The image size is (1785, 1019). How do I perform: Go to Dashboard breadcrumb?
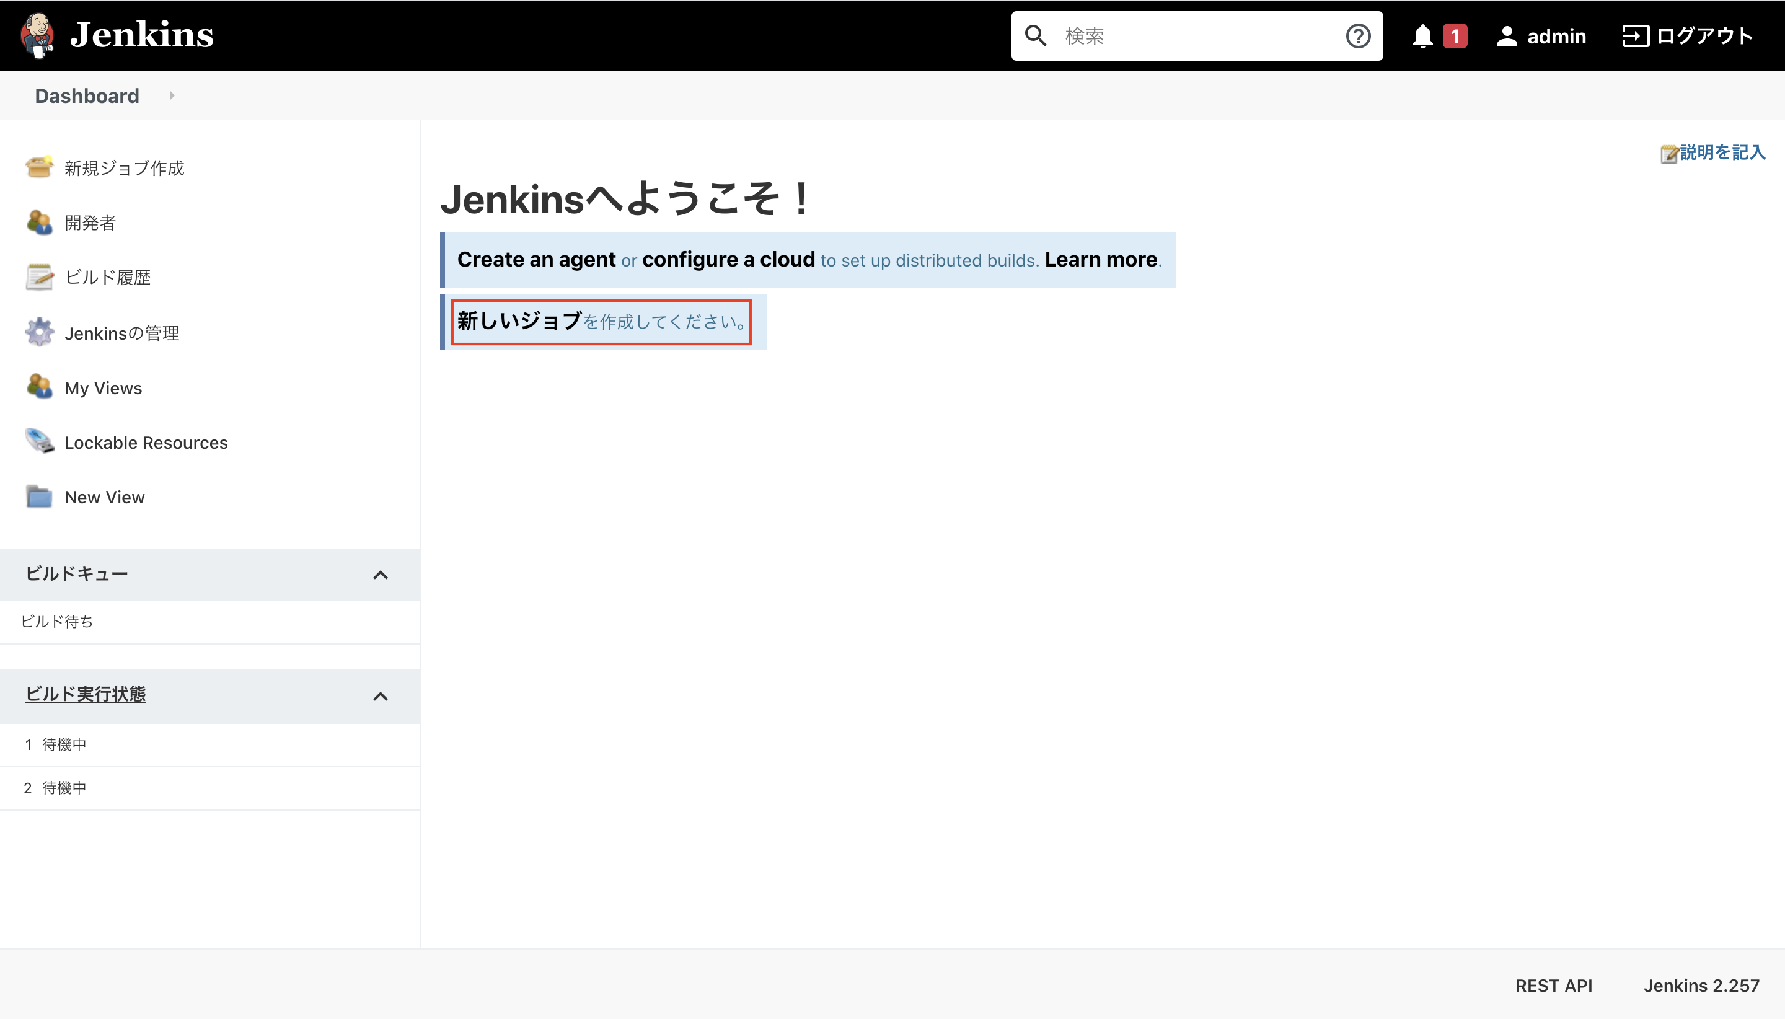point(87,96)
